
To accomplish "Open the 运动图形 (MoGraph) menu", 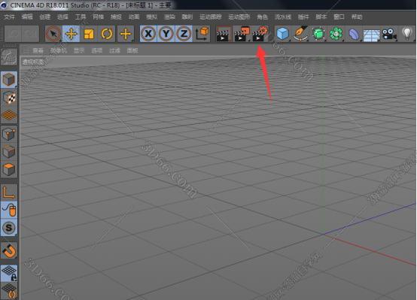I will coord(239,17).
